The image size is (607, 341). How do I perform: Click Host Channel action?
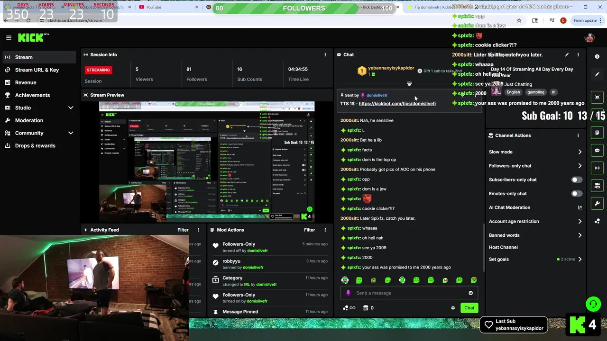point(503,247)
